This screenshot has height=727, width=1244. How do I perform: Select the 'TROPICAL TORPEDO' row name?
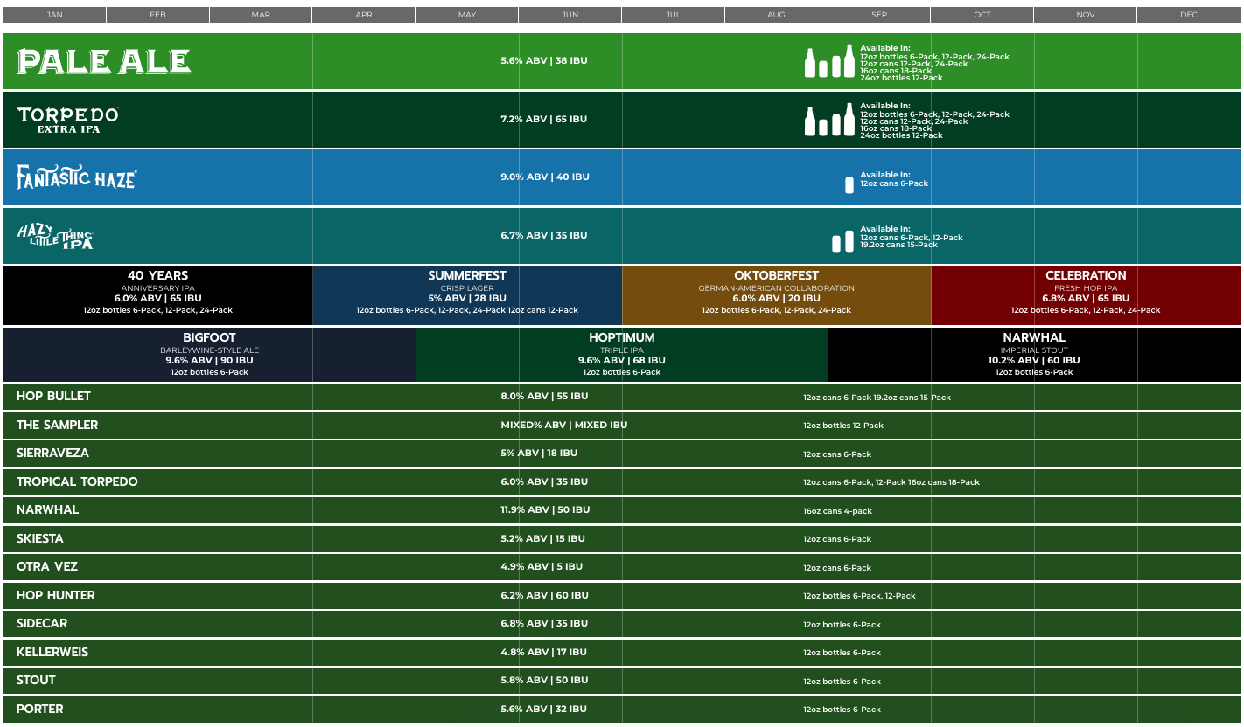(77, 481)
